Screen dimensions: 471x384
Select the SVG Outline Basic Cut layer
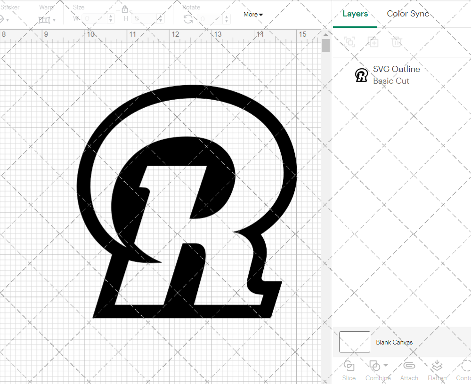pyautogui.click(x=396, y=74)
